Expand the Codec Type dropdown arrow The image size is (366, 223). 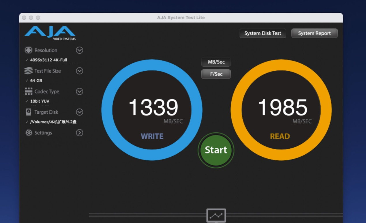pyautogui.click(x=79, y=91)
